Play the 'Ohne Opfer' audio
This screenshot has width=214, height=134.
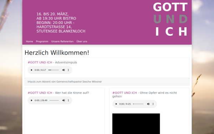[x=116, y=104]
